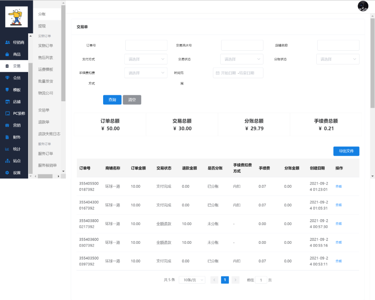
Task: Open 实物订单 submenu item
Action: (x=45, y=46)
